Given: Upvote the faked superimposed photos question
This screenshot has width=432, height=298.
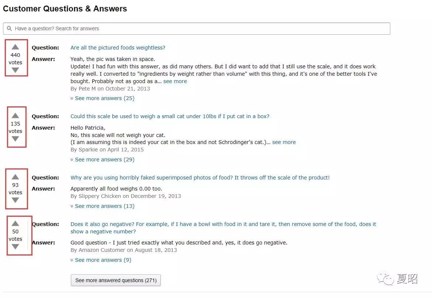Looking at the screenshot, I should tap(15, 177).
